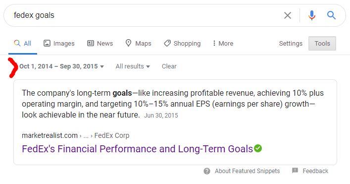Open the Images tab icon
350x184 pixels.
click(x=47, y=43)
